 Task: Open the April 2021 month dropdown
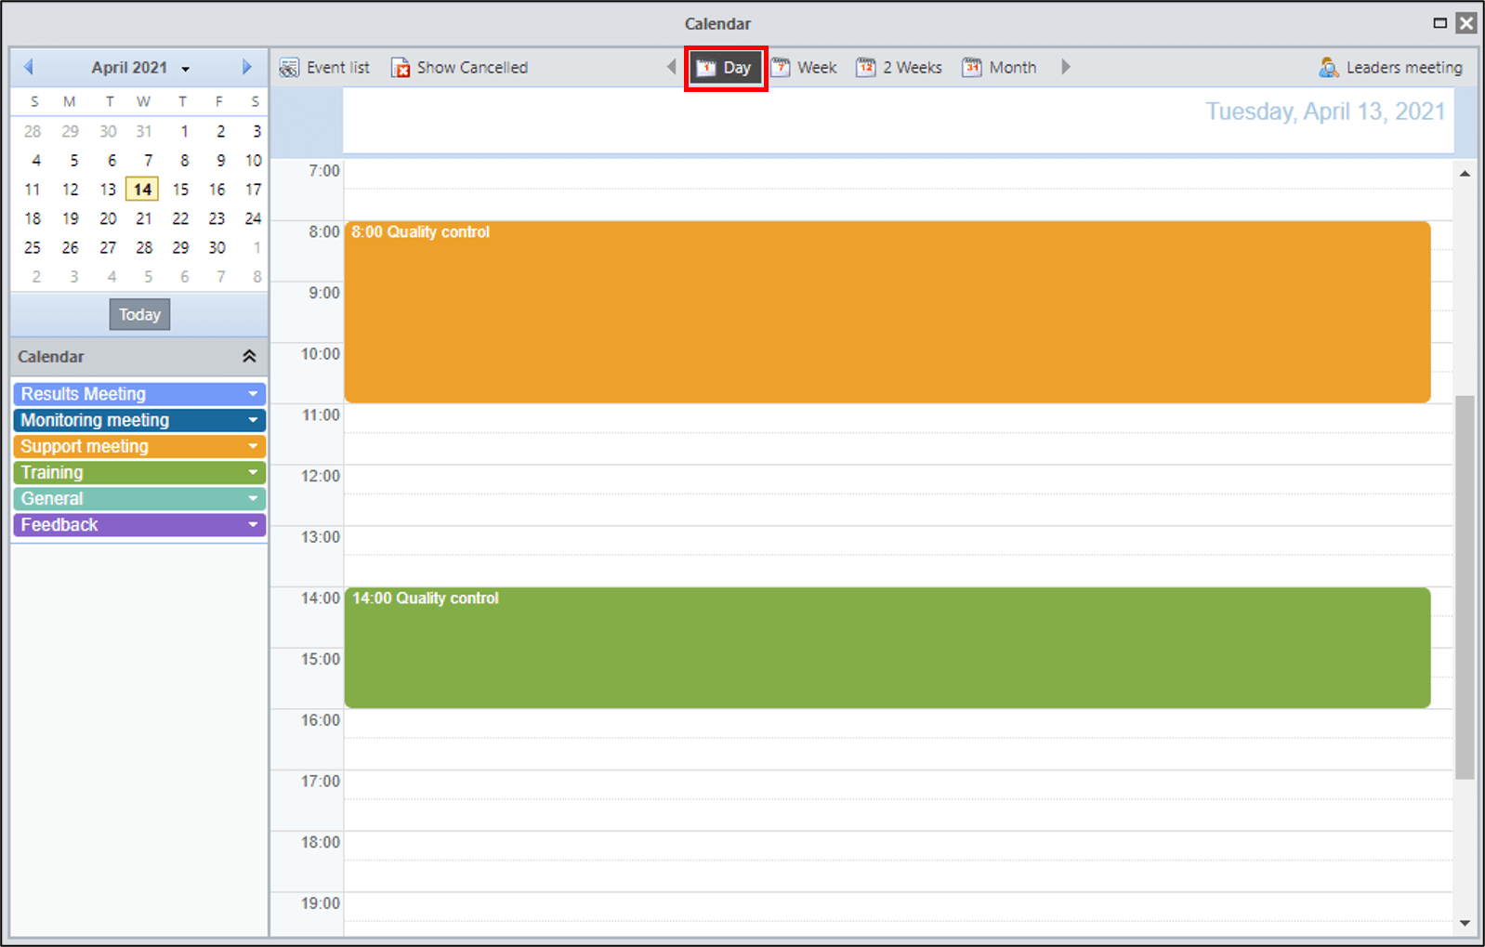pos(140,68)
